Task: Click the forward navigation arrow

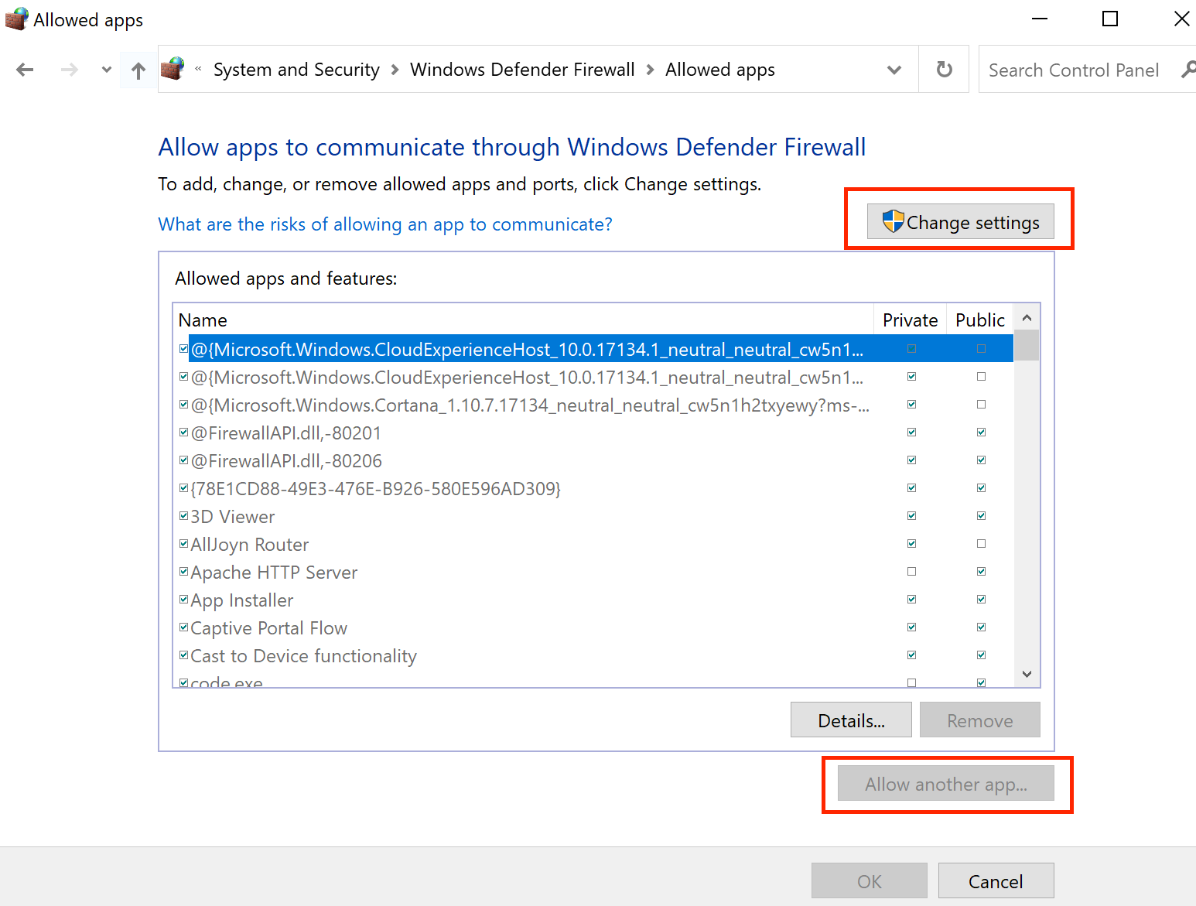Action: (70, 70)
